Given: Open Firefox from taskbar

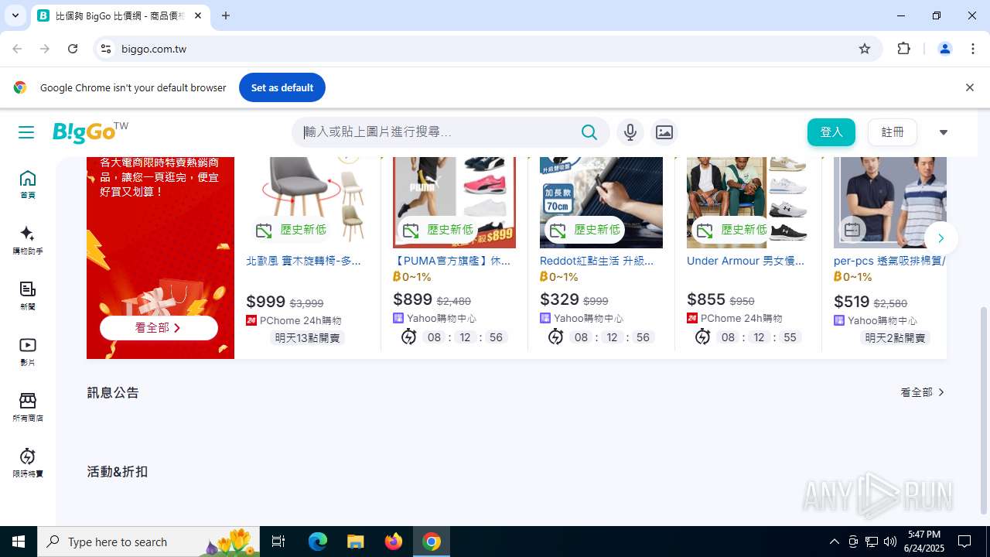Looking at the screenshot, I should click(x=394, y=542).
